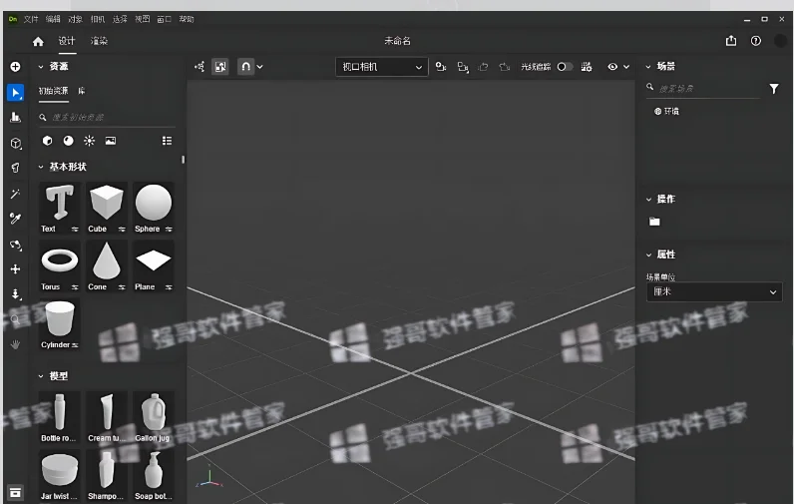
Task: Click the frame selection camera icon
Action: coord(462,66)
